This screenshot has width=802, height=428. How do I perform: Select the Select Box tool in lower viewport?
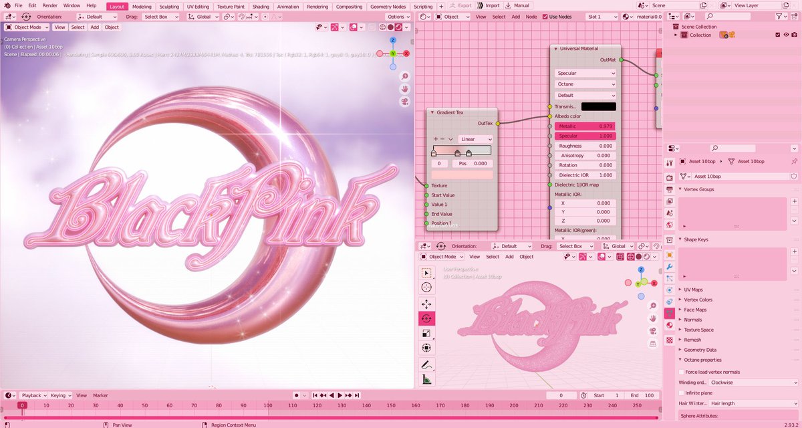click(x=426, y=272)
